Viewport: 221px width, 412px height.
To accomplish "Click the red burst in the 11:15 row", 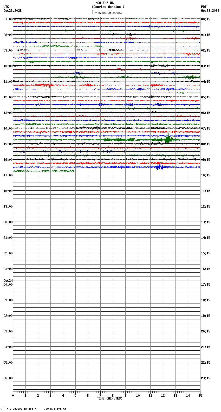I will point(45,85).
